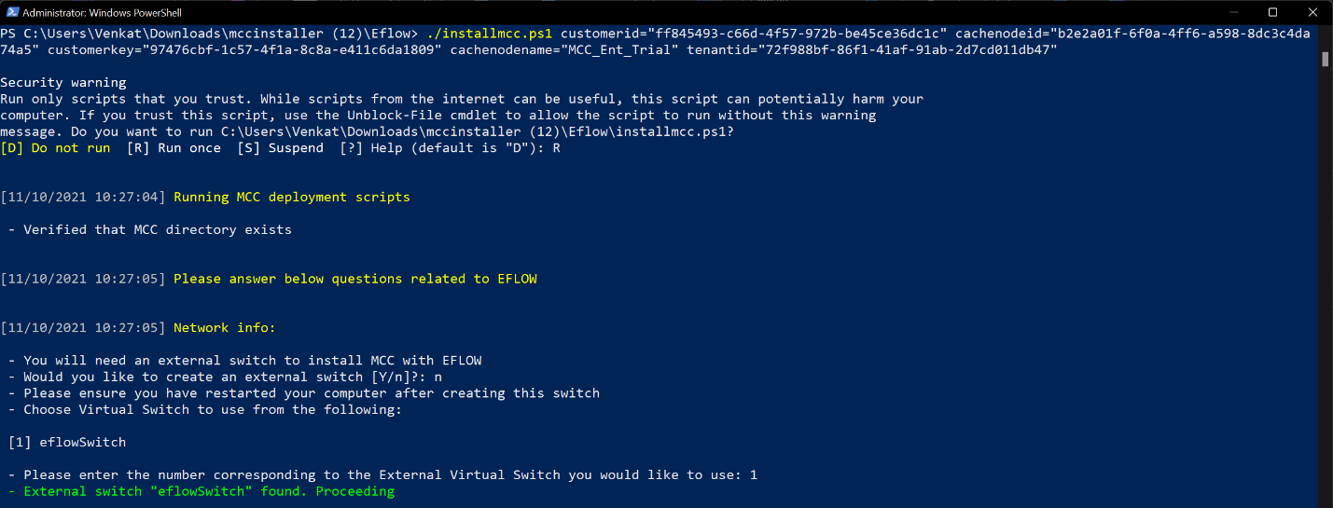Click the scrollbar up arrow
This screenshot has height=508, width=1333.
point(1325,32)
